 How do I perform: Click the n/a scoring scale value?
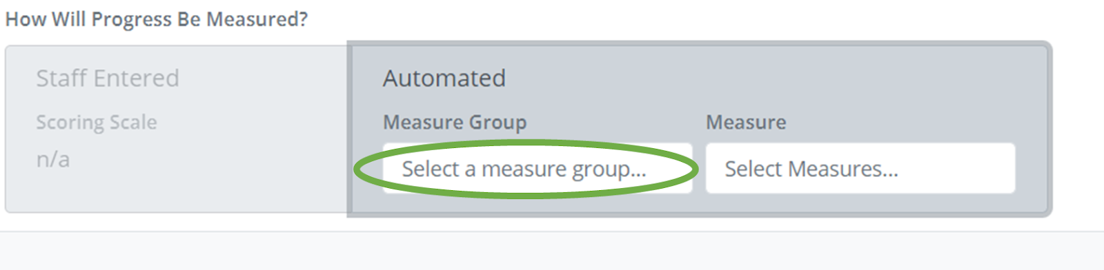(53, 159)
